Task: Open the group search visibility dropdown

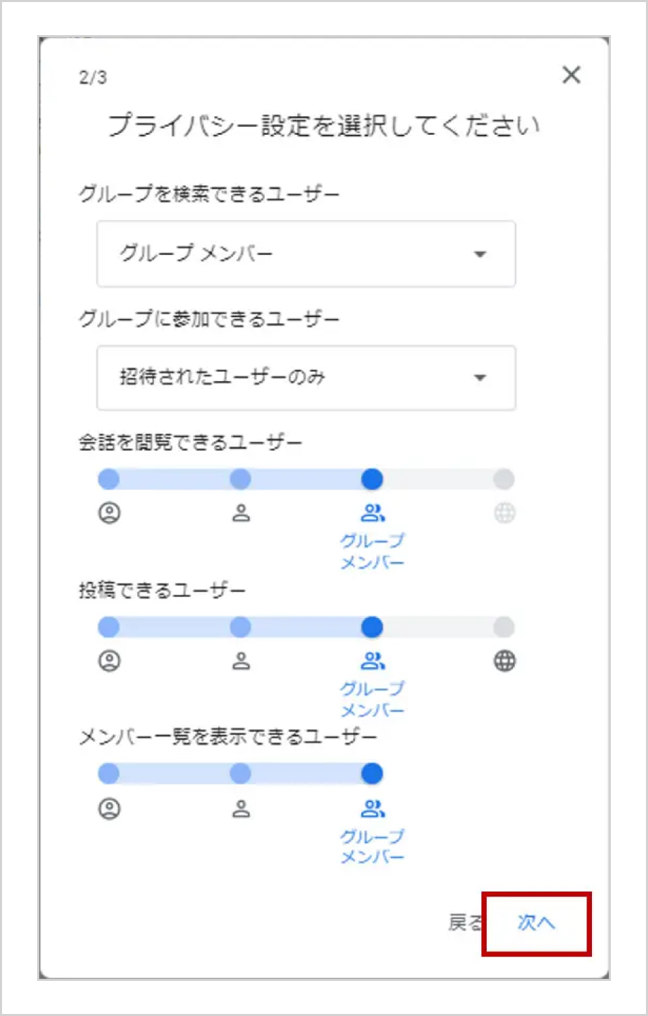Action: (x=306, y=254)
